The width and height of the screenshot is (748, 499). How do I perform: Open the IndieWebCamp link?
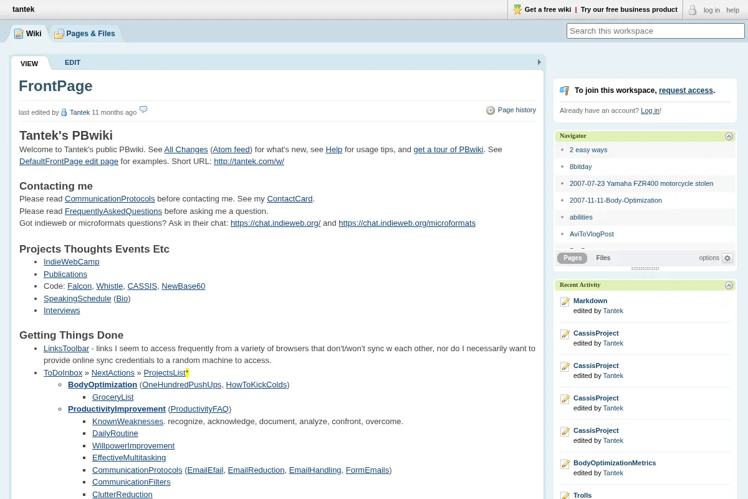click(x=72, y=262)
